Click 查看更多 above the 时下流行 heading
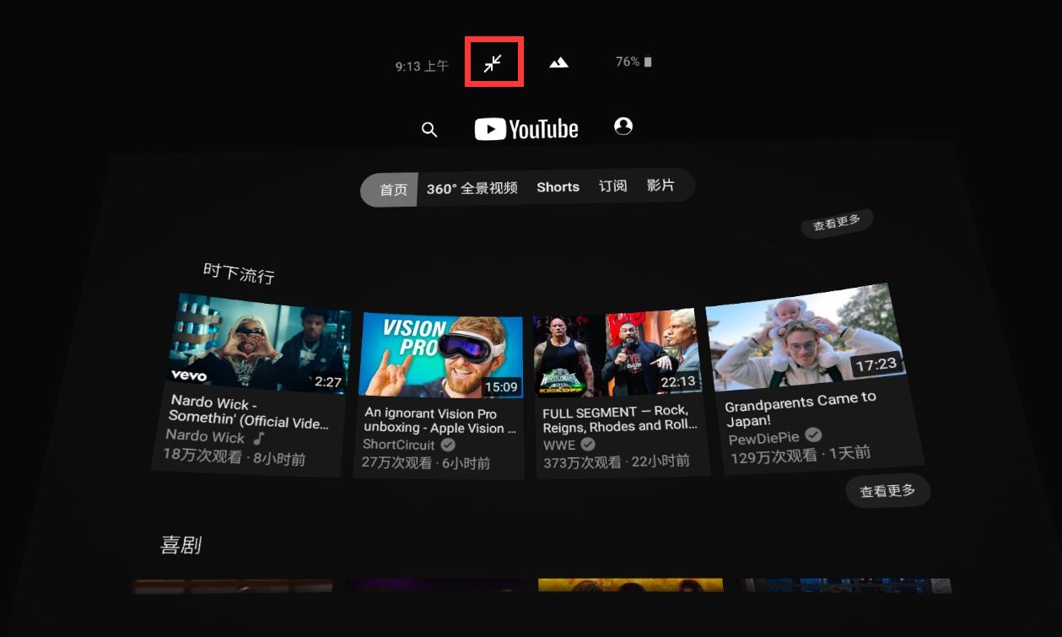 click(x=837, y=224)
